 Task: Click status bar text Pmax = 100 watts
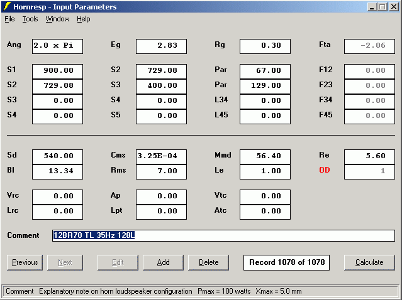pyautogui.click(x=224, y=291)
